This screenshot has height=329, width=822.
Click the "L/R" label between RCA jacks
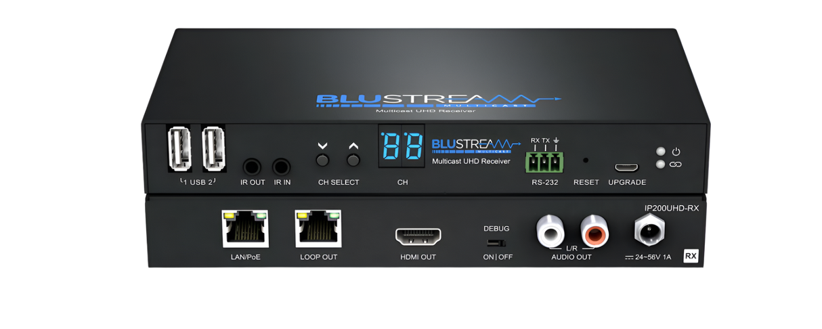pyautogui.click(x=571, y=248)
